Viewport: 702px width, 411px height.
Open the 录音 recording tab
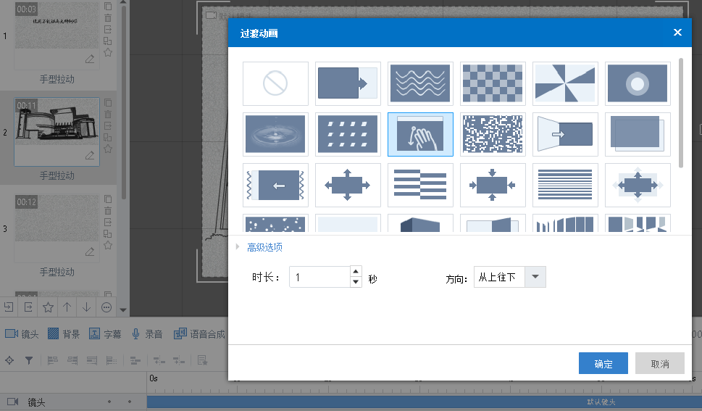coord(147,334)
